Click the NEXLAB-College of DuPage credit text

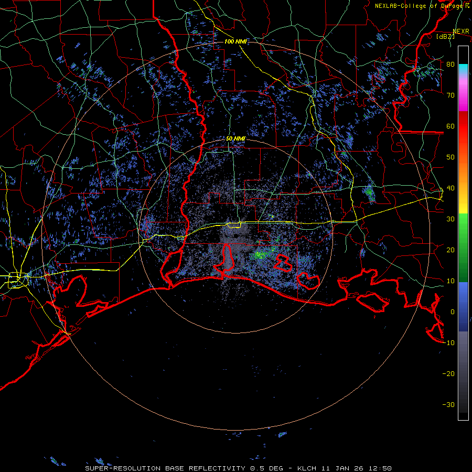(x=422, y=6)
